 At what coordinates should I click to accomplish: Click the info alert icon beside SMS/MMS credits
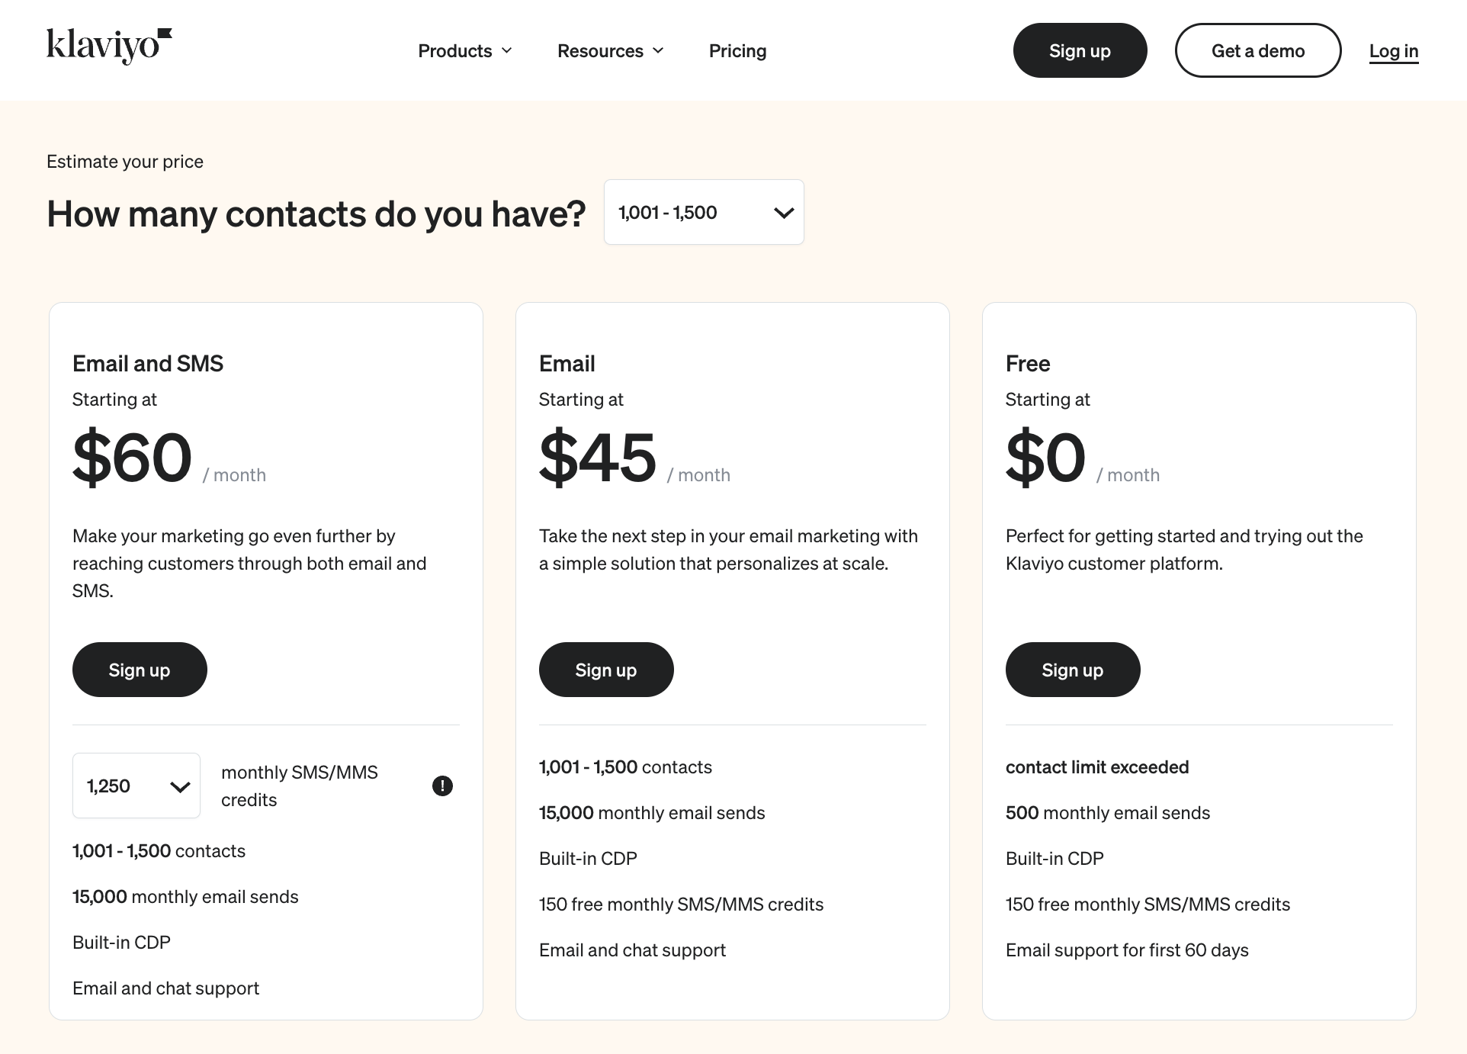(x=443, y=786)
